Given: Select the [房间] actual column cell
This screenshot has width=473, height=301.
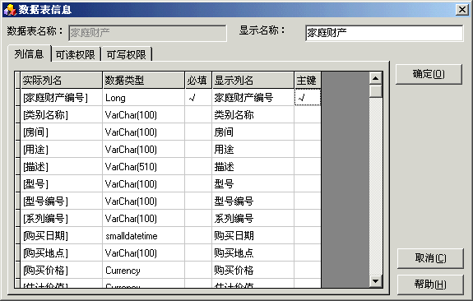Looking at the screenshot, I should (62, 132).
